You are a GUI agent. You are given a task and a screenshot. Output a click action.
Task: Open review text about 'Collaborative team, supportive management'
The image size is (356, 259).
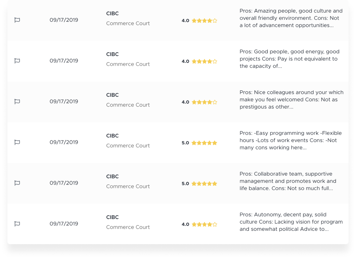[288, 181]
